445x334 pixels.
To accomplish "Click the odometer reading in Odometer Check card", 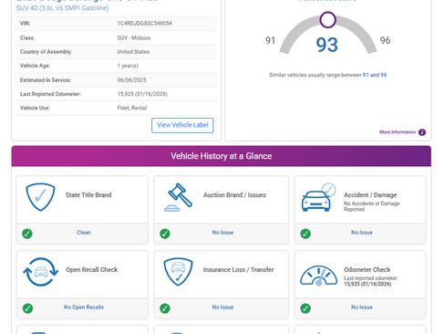I will point(367,284).
